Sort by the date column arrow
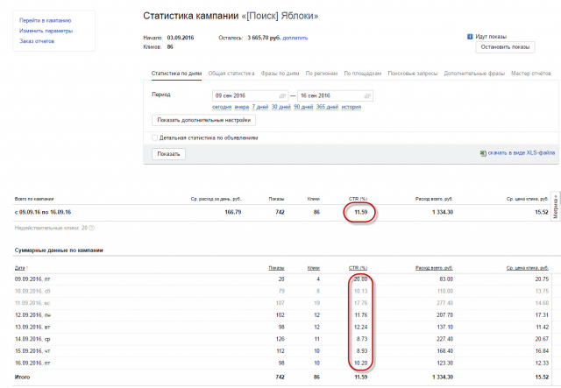Image resolution: width=561 pixels, height=388 pixels. 27,268
